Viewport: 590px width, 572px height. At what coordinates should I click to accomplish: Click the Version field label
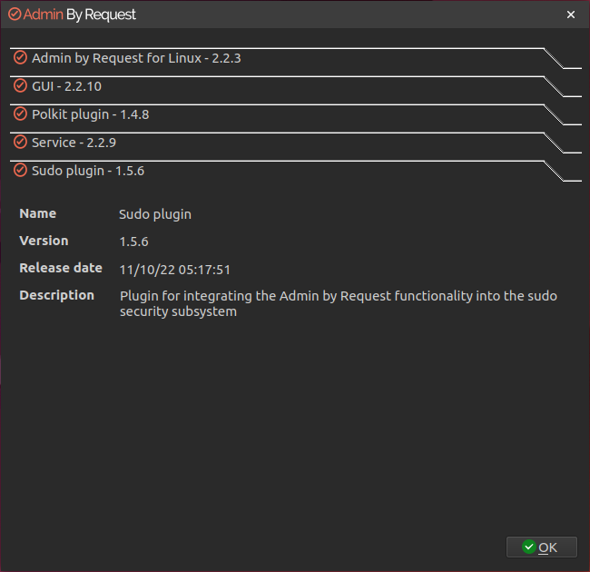pyautogui.click(x=44, y=241)
